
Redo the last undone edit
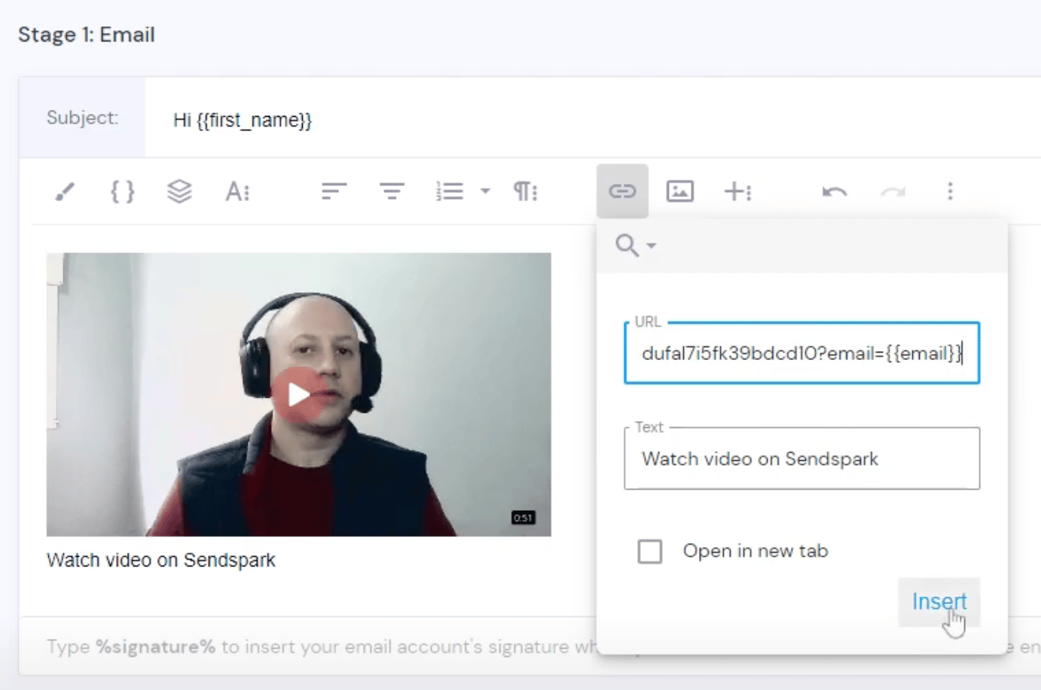click(893, 192)
